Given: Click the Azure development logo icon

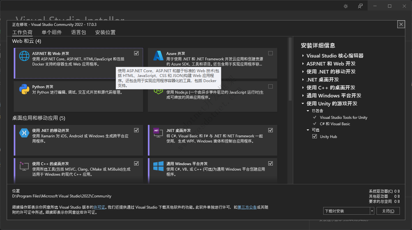Looking at the screenshot, I should point(158,56).
